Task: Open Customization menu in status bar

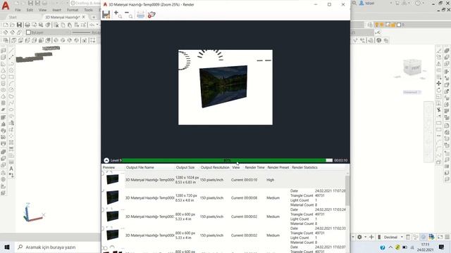Action: click(447, 237)
